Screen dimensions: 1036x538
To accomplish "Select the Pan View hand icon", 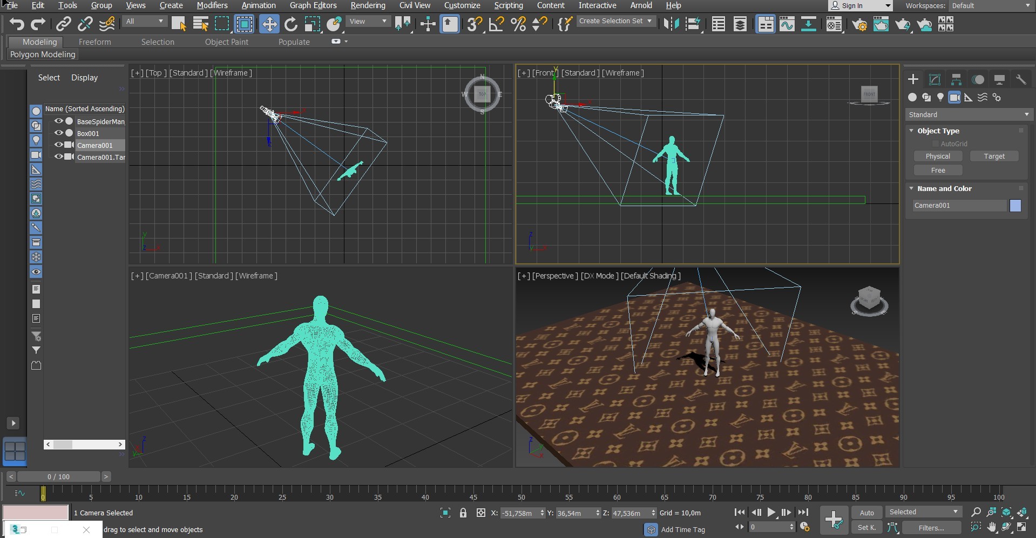I will point(992,527).
